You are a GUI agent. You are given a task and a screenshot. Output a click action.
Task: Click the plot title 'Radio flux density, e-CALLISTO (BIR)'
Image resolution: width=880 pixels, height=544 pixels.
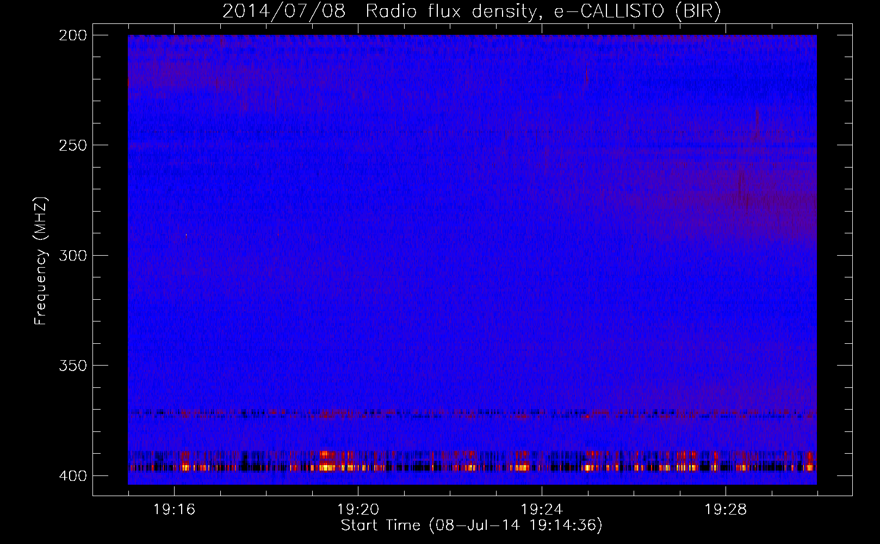pos(543,11)
